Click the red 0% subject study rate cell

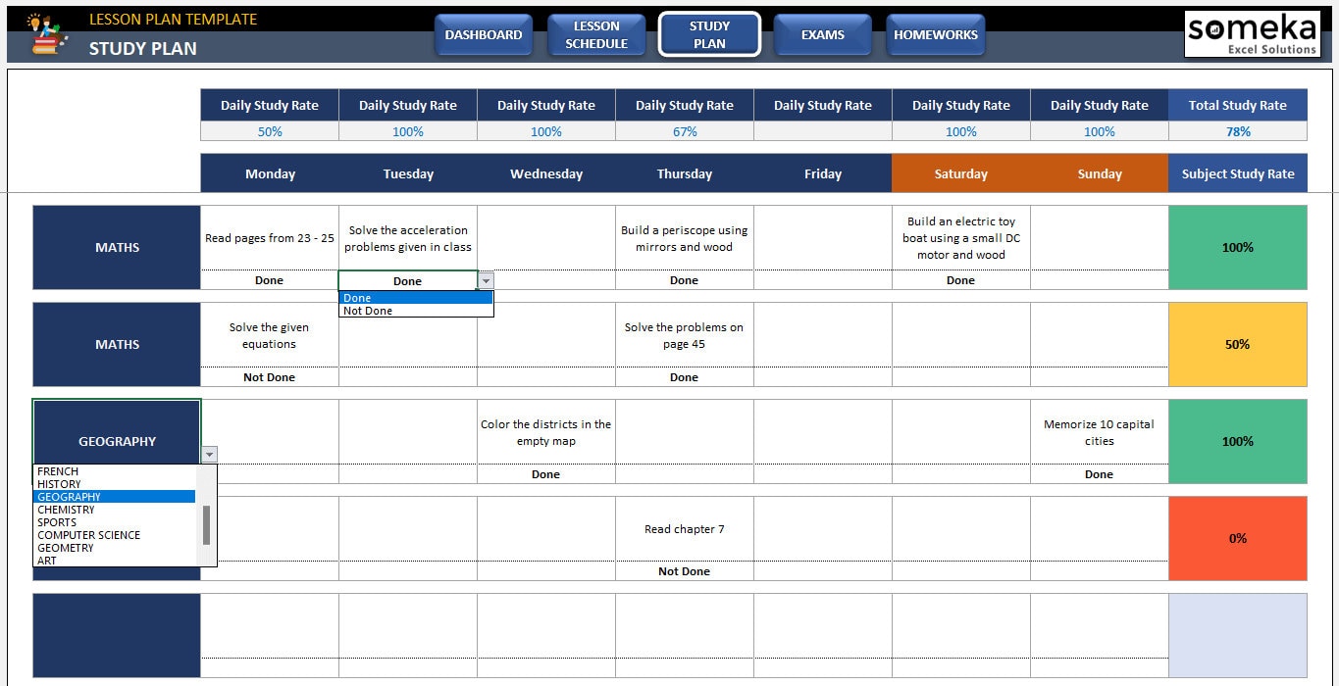tap(1238, 538)
